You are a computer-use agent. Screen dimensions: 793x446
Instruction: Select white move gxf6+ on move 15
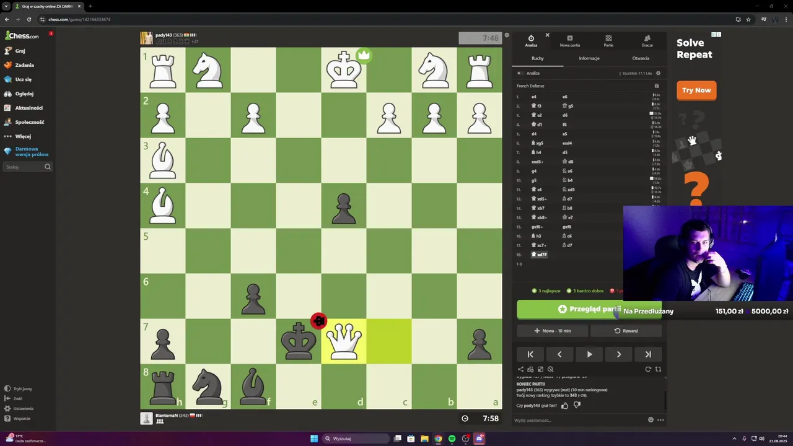pos(537,227)
